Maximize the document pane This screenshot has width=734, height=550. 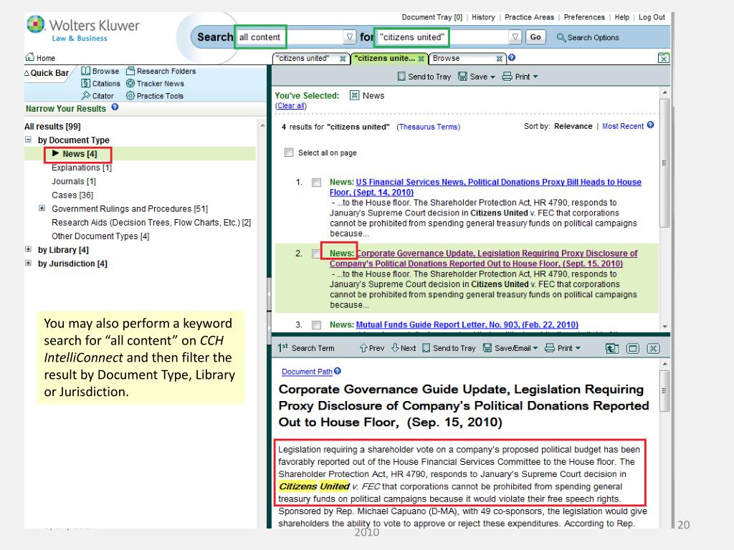point(633,349)
